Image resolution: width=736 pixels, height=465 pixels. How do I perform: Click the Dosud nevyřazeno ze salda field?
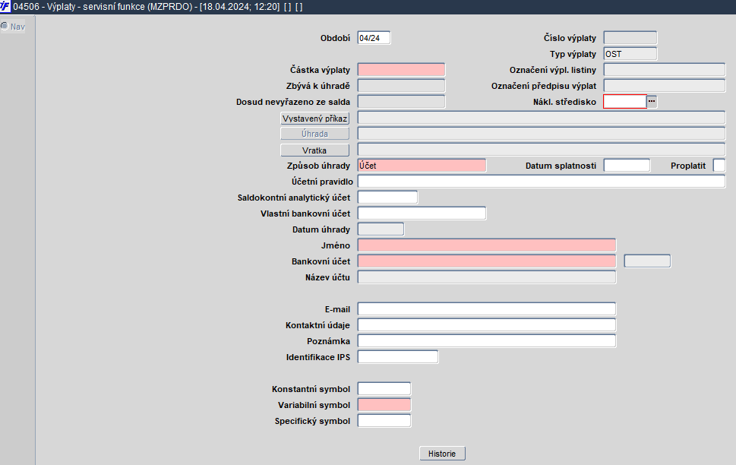(401, 102)
